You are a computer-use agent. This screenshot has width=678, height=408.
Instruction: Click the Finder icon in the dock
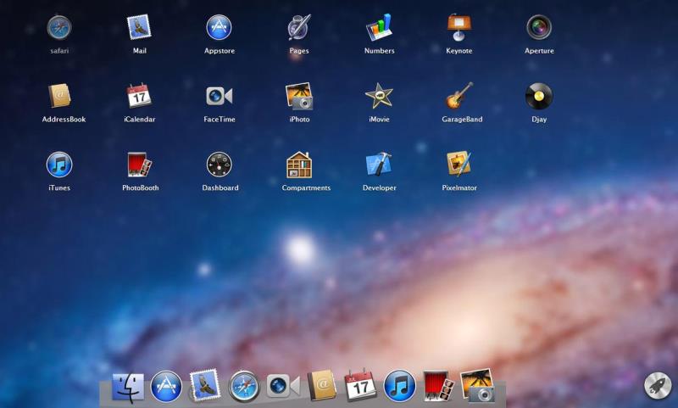(x=128, y=387)
